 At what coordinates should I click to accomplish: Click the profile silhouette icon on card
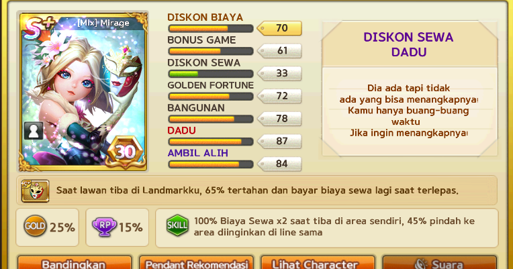pyautogui.click(x=34, y=131)
